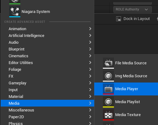Select the Foliage label
Viewport: 158px width, 125px height.
pos(15,70)
